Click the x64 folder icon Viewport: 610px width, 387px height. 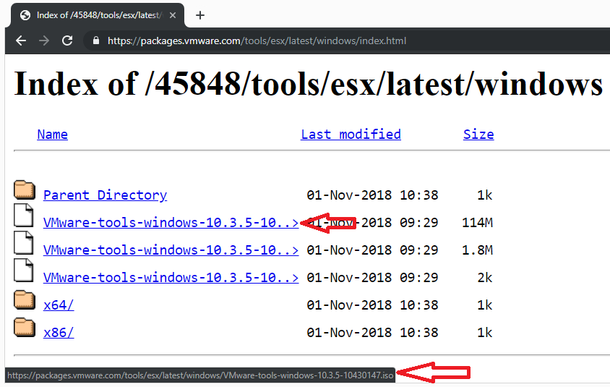click(x=25, y=299)
